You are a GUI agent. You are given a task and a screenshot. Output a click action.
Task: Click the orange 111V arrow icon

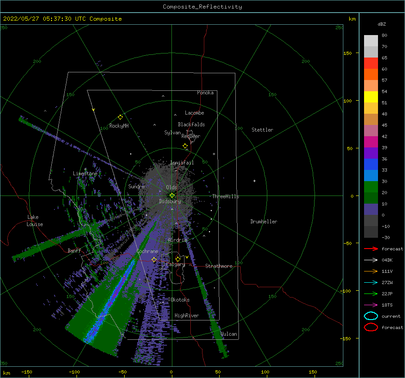[371, 271]
